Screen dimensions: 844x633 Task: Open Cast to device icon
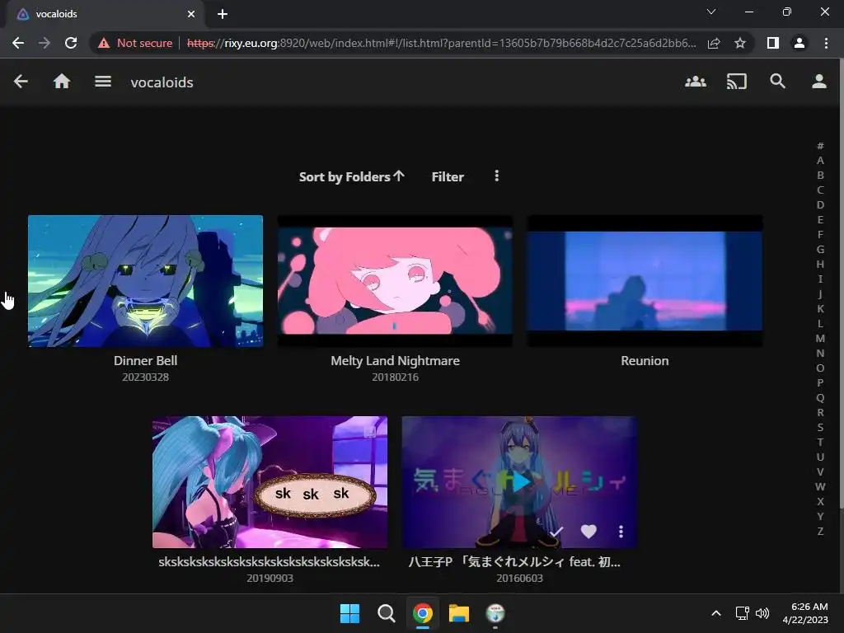click(x=736, y=82)
